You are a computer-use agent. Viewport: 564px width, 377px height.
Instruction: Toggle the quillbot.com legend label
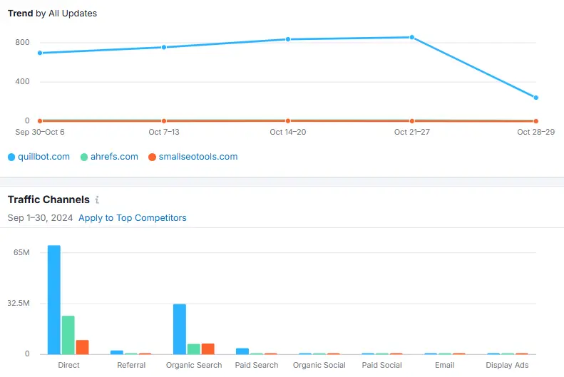pos(43,157)
